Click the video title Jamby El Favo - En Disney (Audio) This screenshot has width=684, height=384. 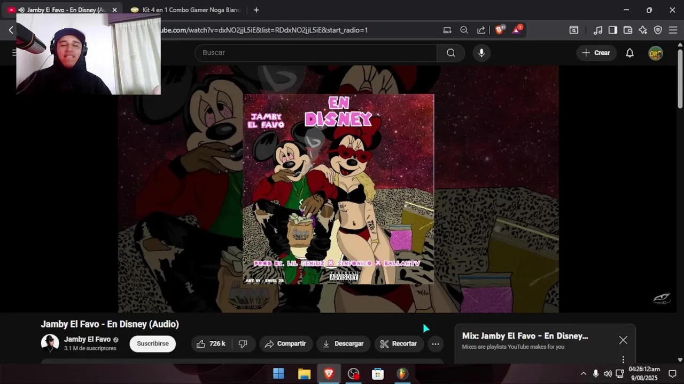(110, 324)
